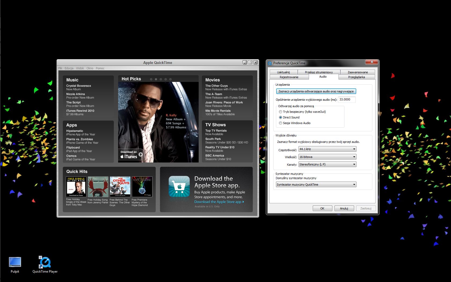Open Osmos iPad Game of the Year
Image resolution: width=451 pixels, height=282 pixels.
(x=81, y=158)
